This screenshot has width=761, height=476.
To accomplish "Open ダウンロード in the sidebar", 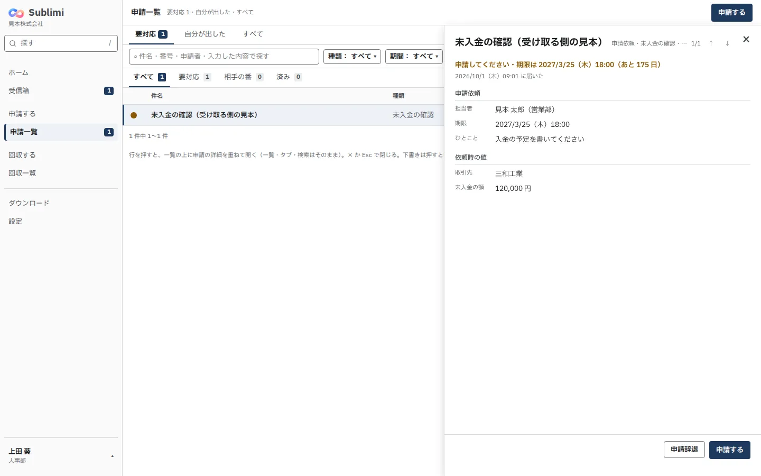I will pyautogui.click(x=61, y=203).
